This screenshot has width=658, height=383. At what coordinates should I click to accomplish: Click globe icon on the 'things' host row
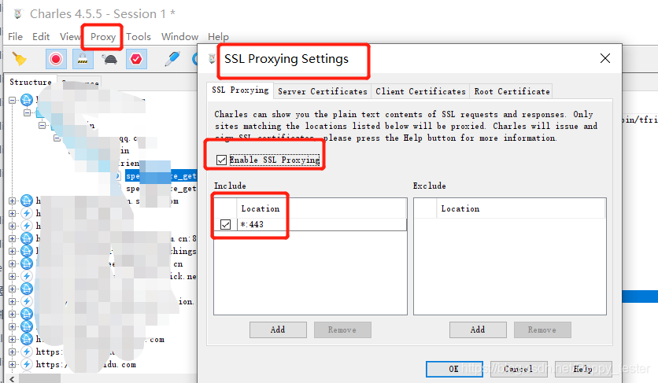[x=27, y=251]
